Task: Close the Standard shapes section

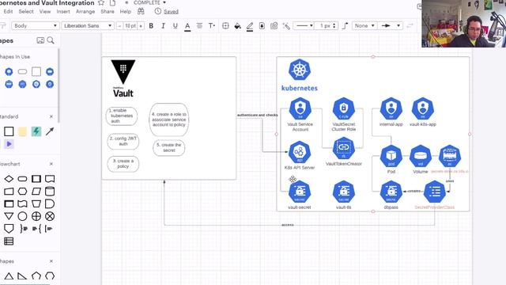Action: 51,116
